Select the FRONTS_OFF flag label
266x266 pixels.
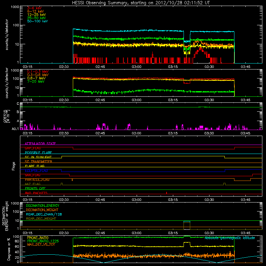point(35,189)
